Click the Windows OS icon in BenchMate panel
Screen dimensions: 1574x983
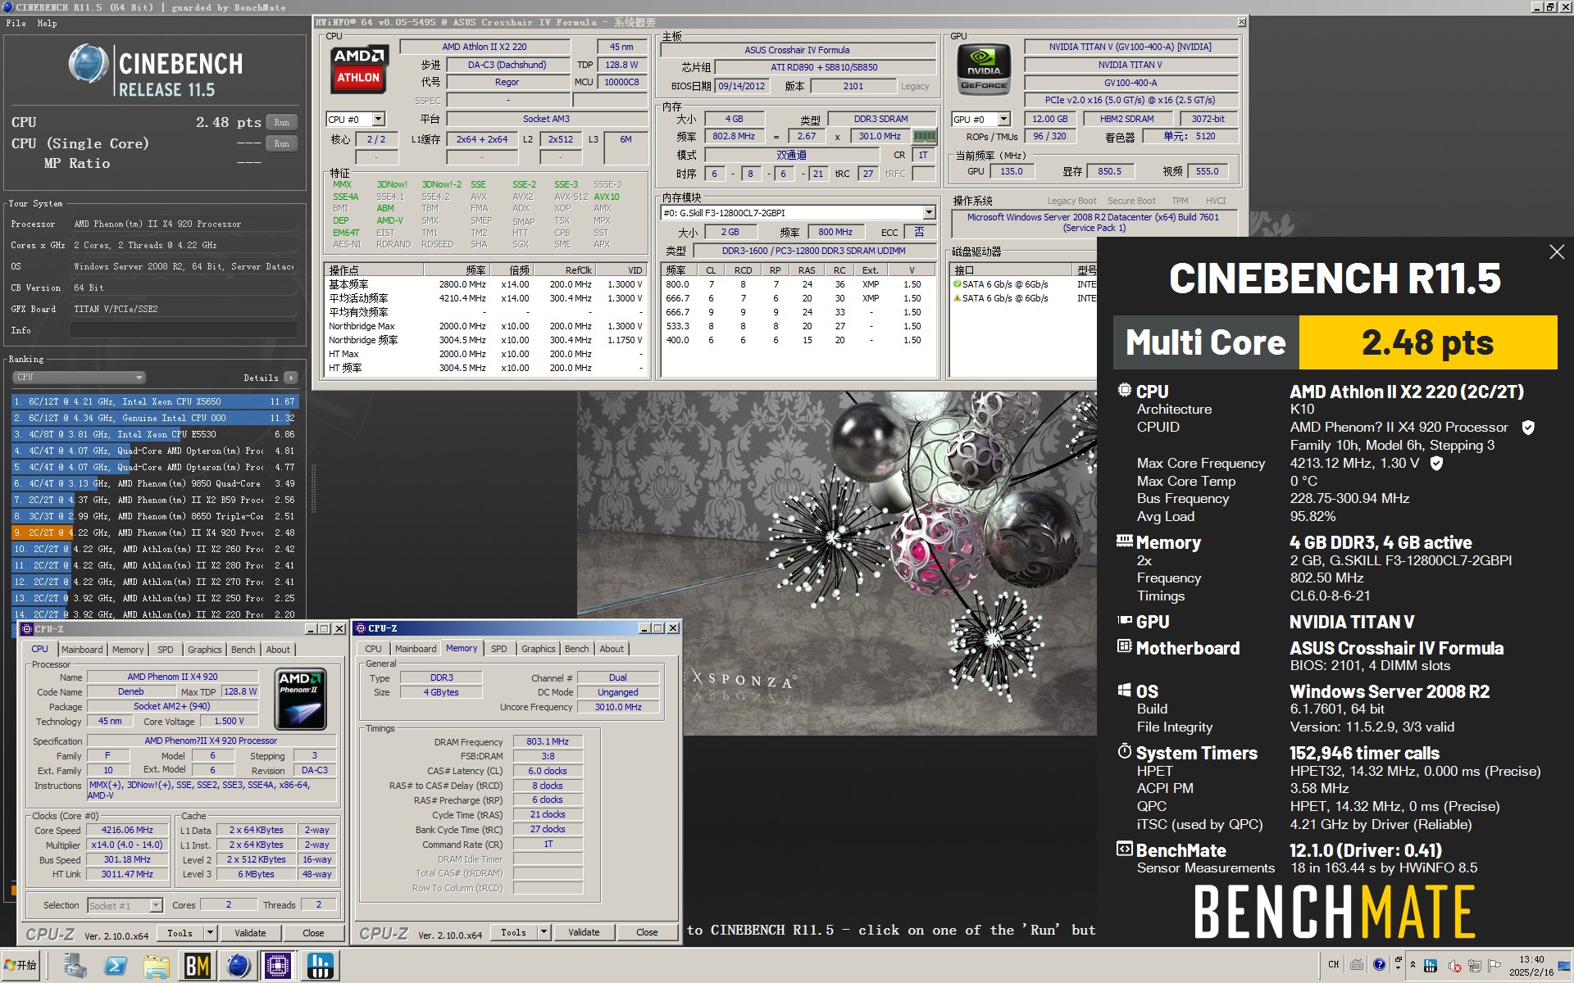[x=1125, y=691]
